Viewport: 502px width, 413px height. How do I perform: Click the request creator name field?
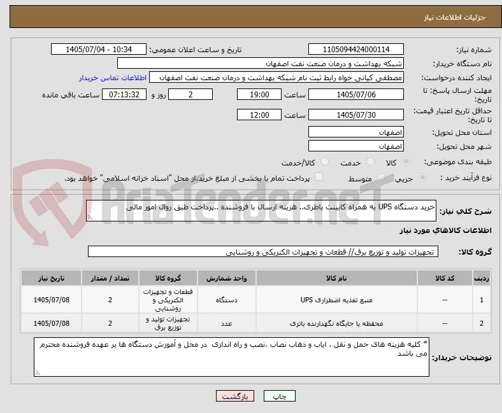click(x=276, y=78)
